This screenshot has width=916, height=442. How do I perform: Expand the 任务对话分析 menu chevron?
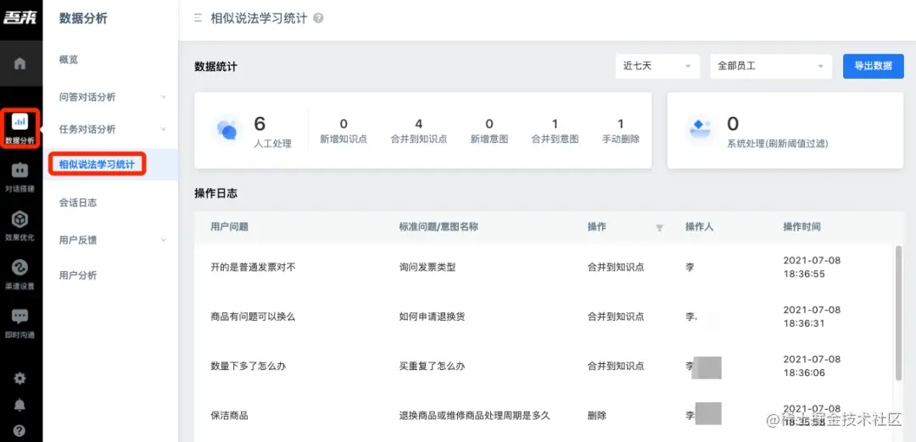[163, 129]
